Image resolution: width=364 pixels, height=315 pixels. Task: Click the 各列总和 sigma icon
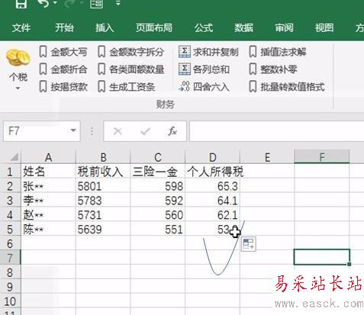pos(185,69)
